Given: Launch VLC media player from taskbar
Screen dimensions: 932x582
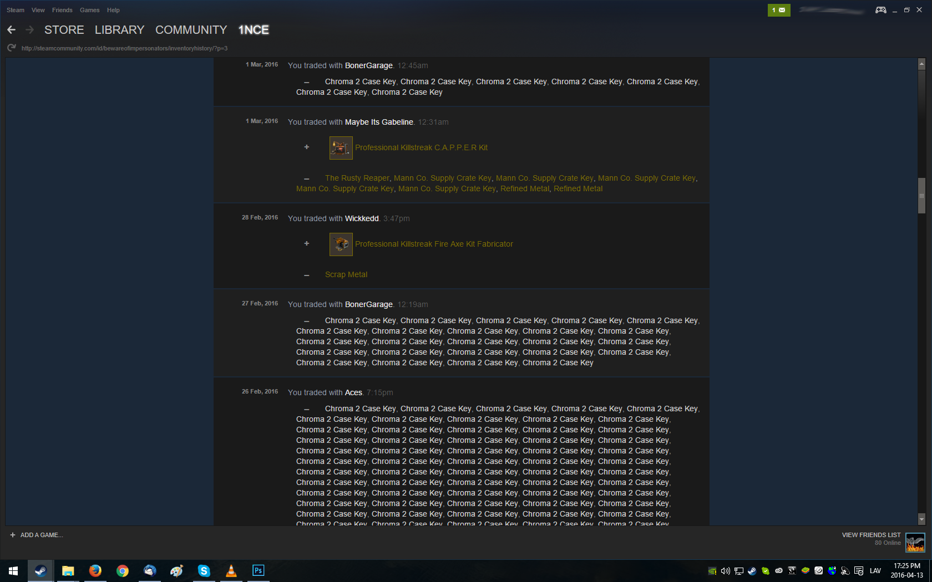Looking at the screenshot, I should point(231,570).
